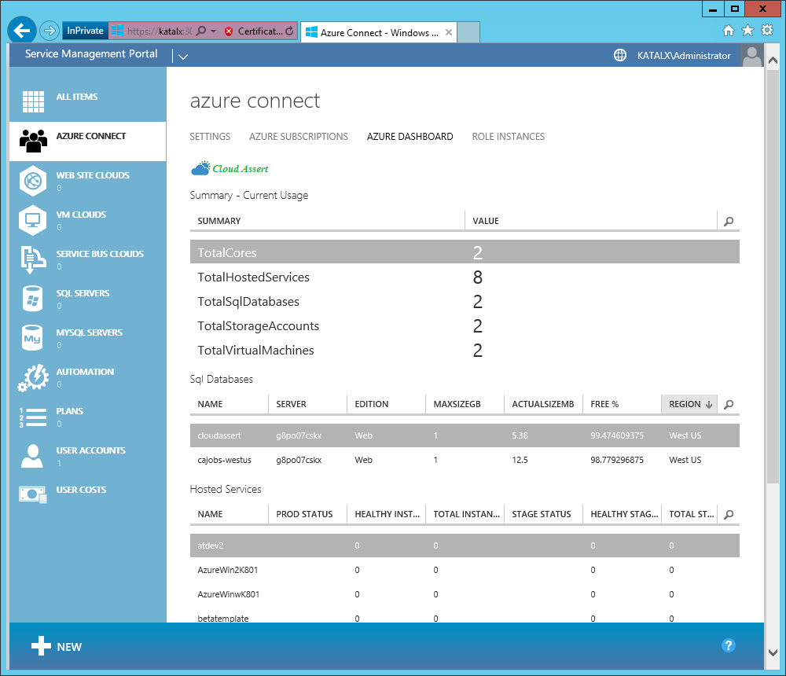Switch to AZURE SUBSCRIPTIONS tab
This screenshot has width=786, height=676.
pyautogui.click(x=298, y=137)
